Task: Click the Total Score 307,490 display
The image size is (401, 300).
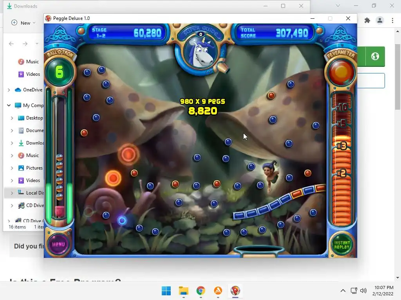Action: tap(274, 33)
